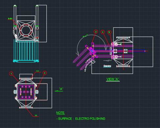Screen dimensions: 160x128
Task: Select part balloon number 5
Action: coord(109,32)
